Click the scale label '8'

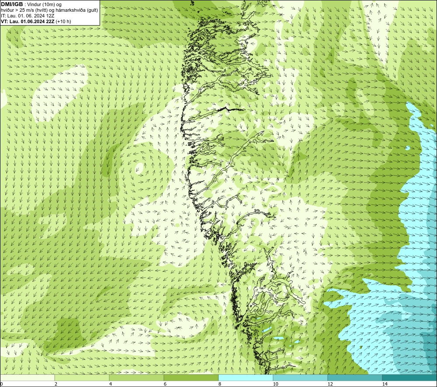(x=220, y=384)
